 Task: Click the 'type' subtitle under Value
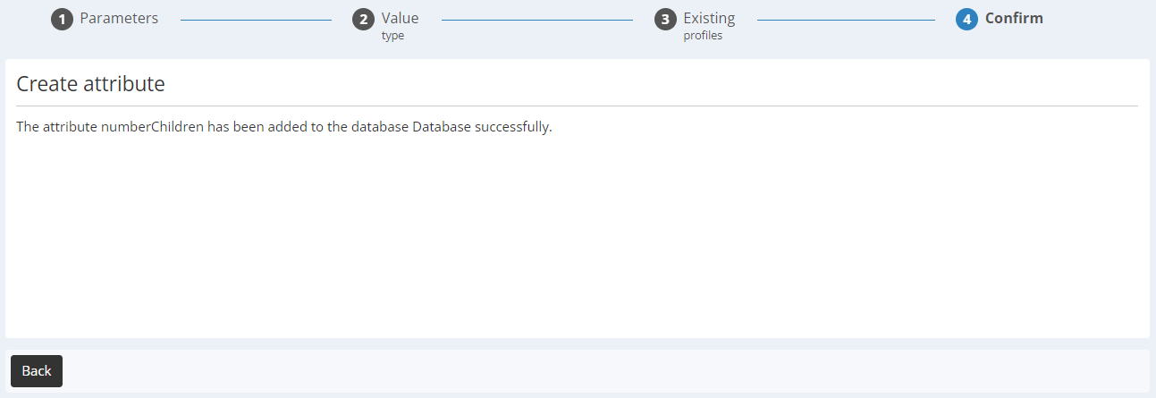click(x=392, y=36)
